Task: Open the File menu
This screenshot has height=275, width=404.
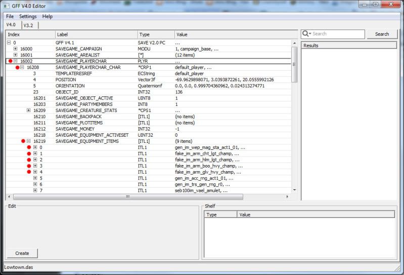Action: click(x=10, y=17)
